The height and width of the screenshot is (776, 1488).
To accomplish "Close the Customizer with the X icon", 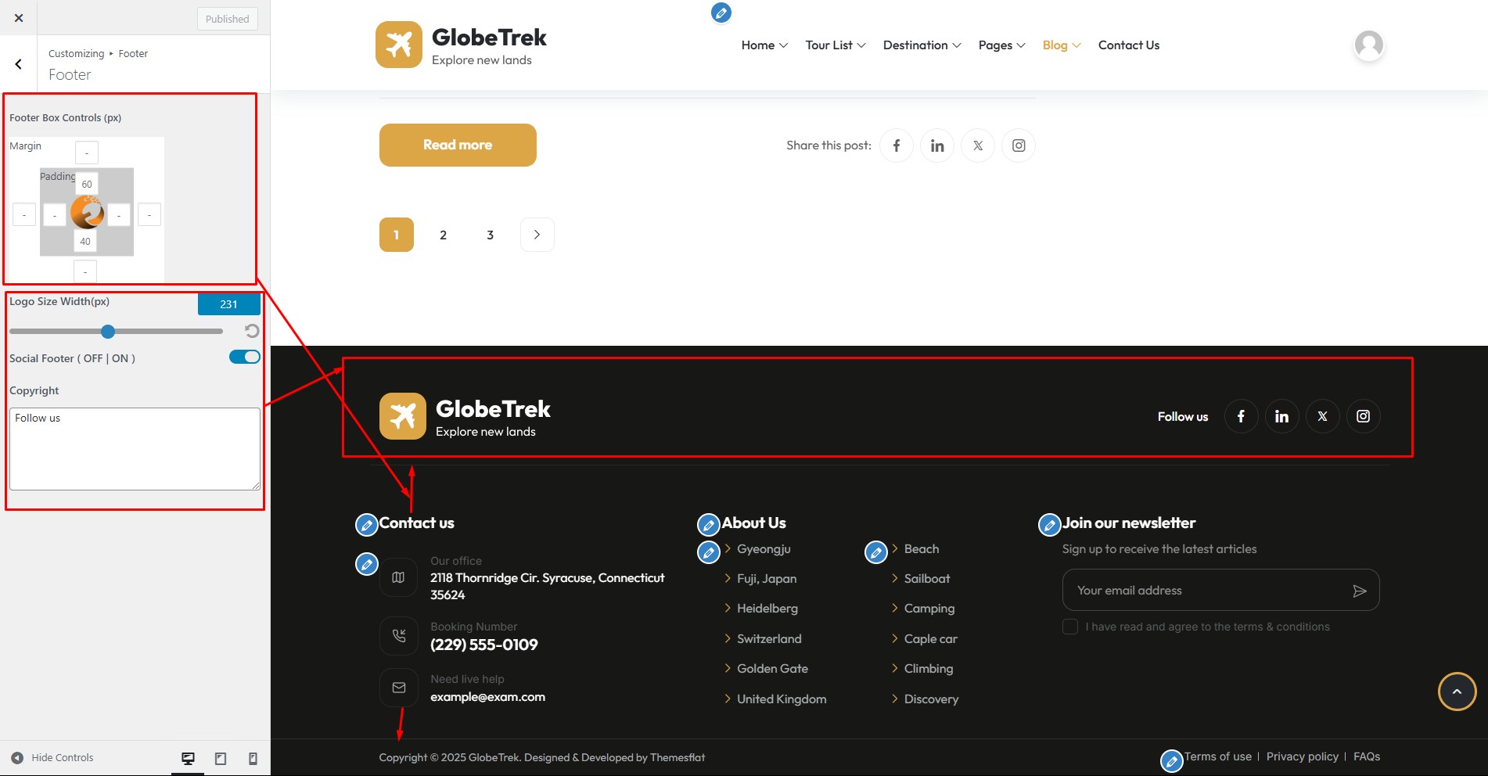I will point(19,18).
